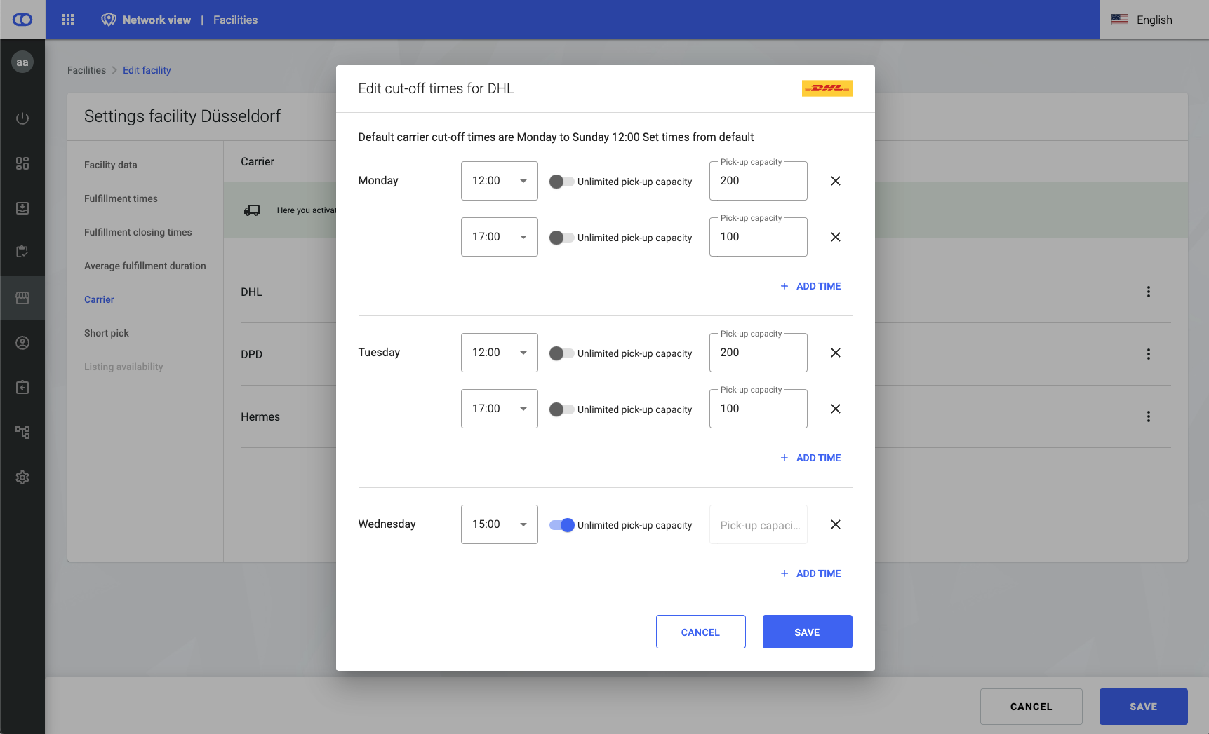The width and height of the screenshot is (1209, 734).
Task: Go to Fulfillment times settings section
Action: (121, 198)
